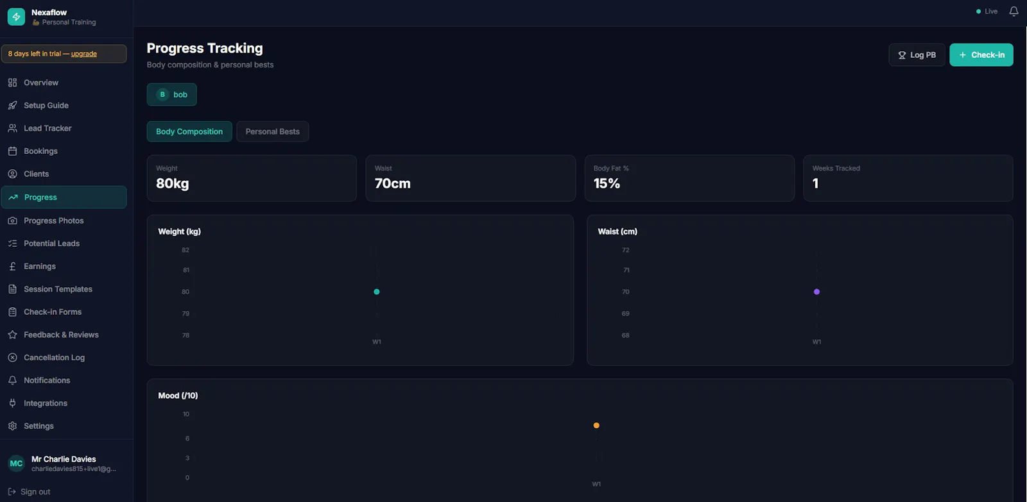1027x502 pixels.
Task: Click the B avatar on bob chip
Action: [162, 94]
